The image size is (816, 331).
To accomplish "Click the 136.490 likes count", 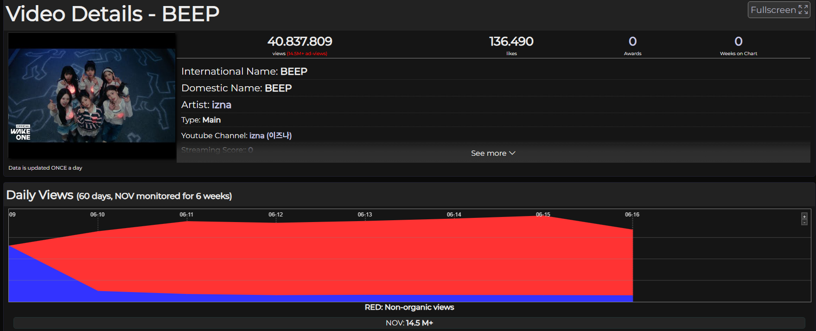I will coord(511,41).
